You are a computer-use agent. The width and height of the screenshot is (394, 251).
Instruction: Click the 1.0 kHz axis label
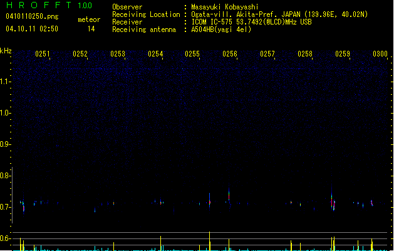click(x=5, y=113)
